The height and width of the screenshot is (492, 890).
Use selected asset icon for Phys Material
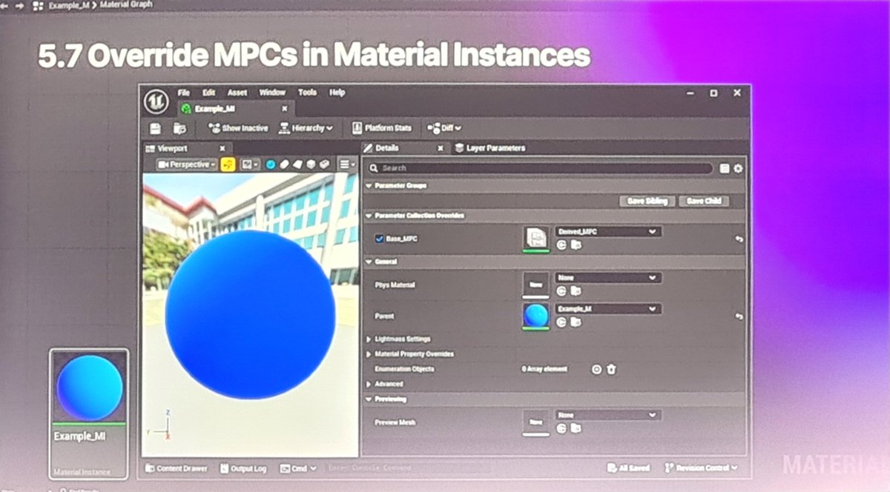[x=561, y=291]
